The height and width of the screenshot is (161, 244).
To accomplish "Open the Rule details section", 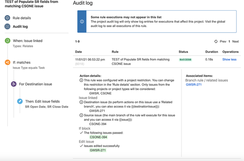I will point(22,18).
